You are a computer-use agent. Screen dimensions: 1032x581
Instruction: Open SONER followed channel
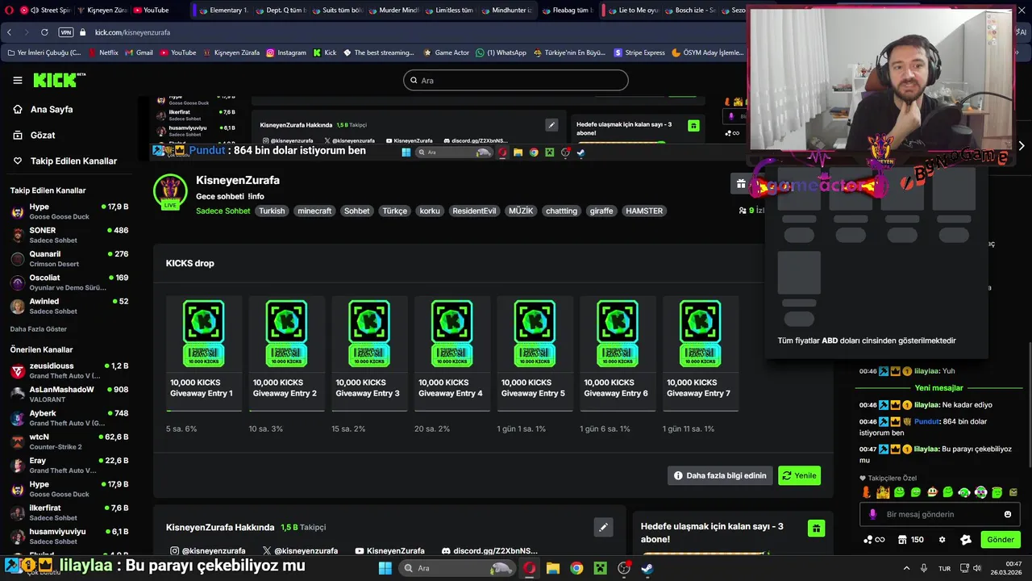(69, 235)
